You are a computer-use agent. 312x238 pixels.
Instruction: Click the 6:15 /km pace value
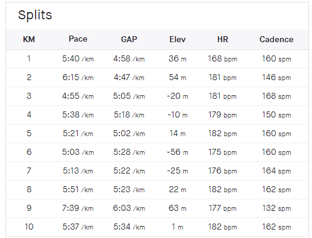(x=78, y=78)
